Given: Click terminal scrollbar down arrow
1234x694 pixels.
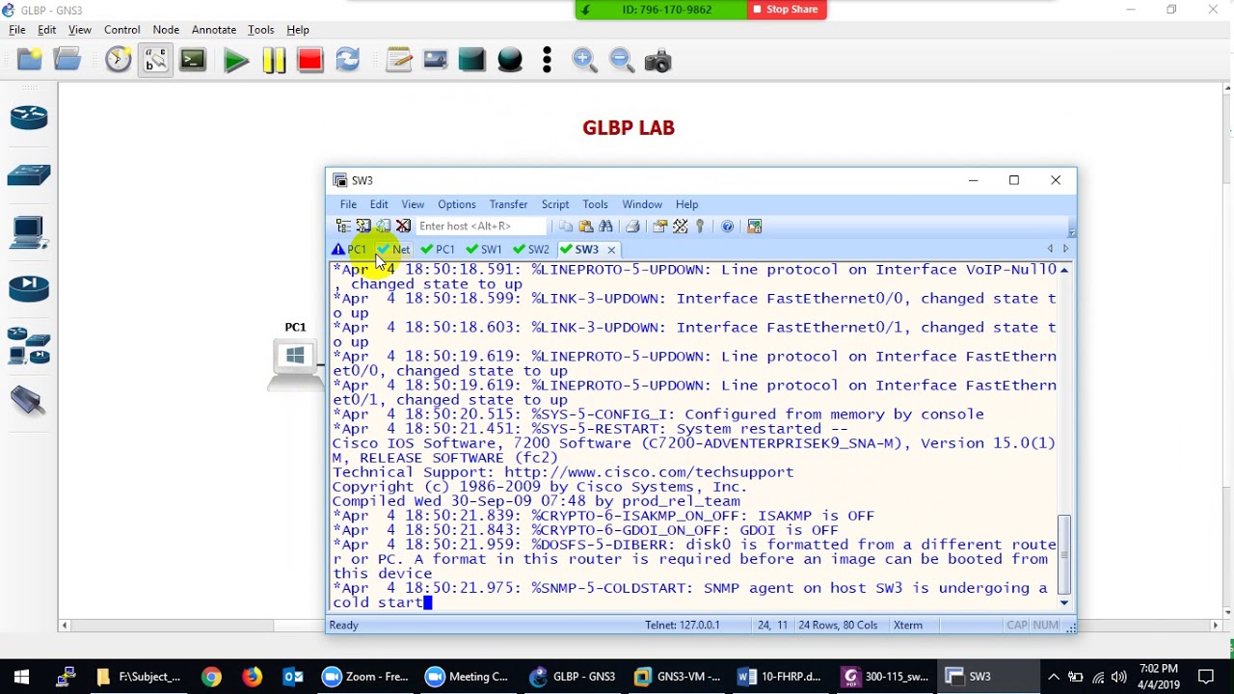Looking at the screenshot, I should pos(1064,602).
